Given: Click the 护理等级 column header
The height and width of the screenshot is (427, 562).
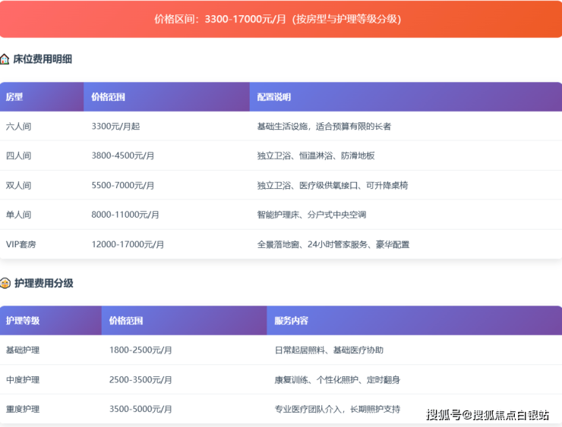Looking at the screenshot, I should pos(23,321).
